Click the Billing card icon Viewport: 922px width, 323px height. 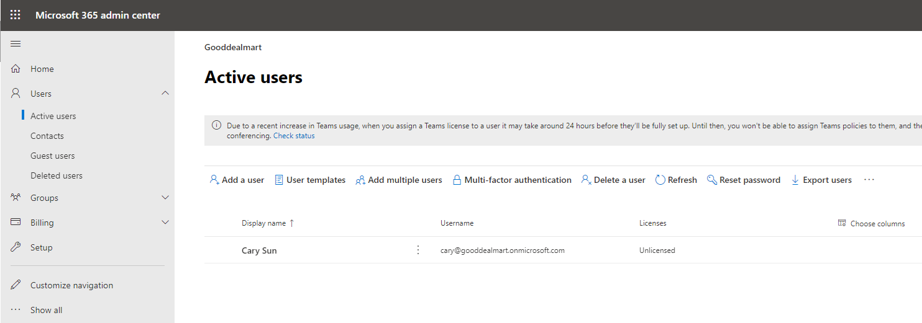(16, 223)
